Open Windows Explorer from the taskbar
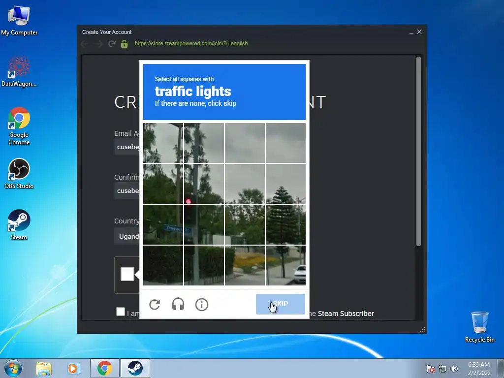Image resolution: width=504 pixels, height=378 pixels. click(44, 368)
